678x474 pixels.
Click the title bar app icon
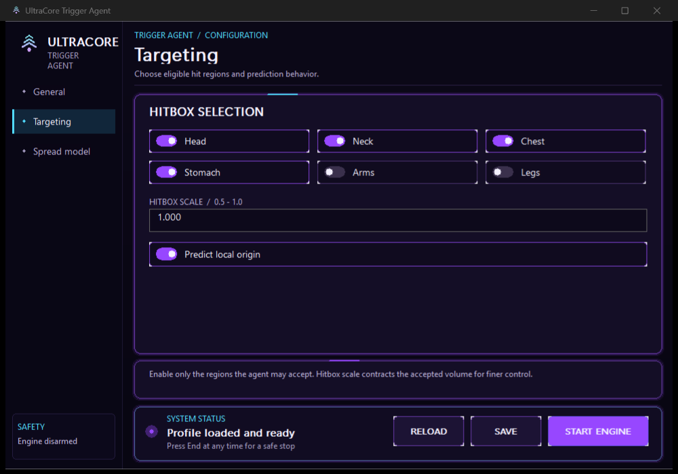(x=16, y=10)
